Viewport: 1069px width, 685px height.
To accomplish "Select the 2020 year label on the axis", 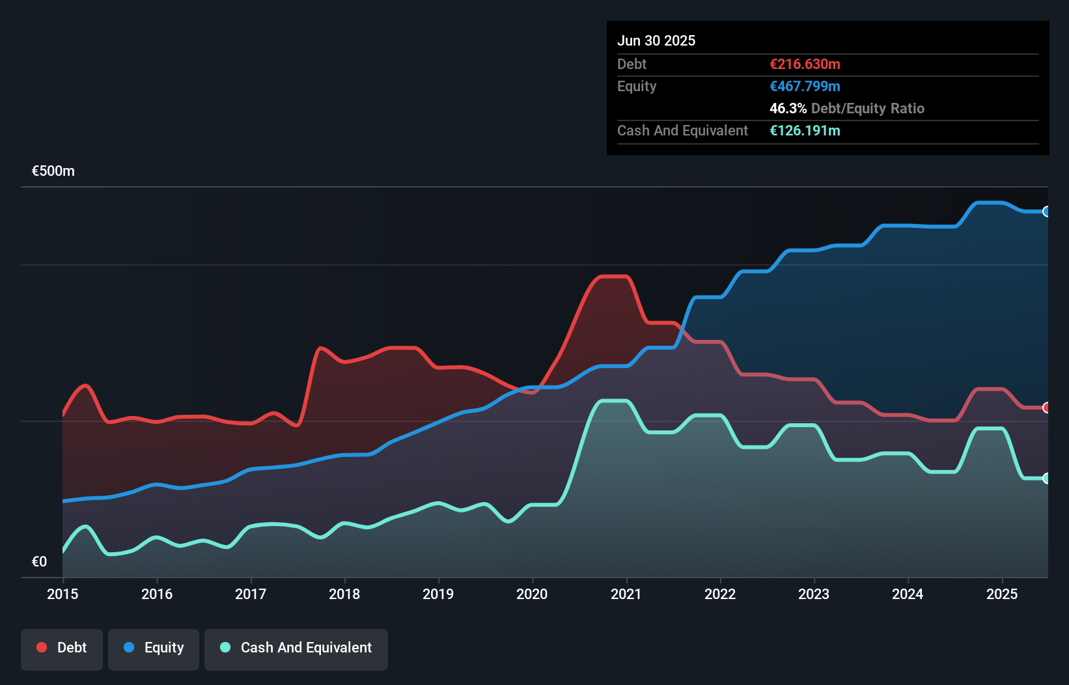I will [x=532, y=594].
